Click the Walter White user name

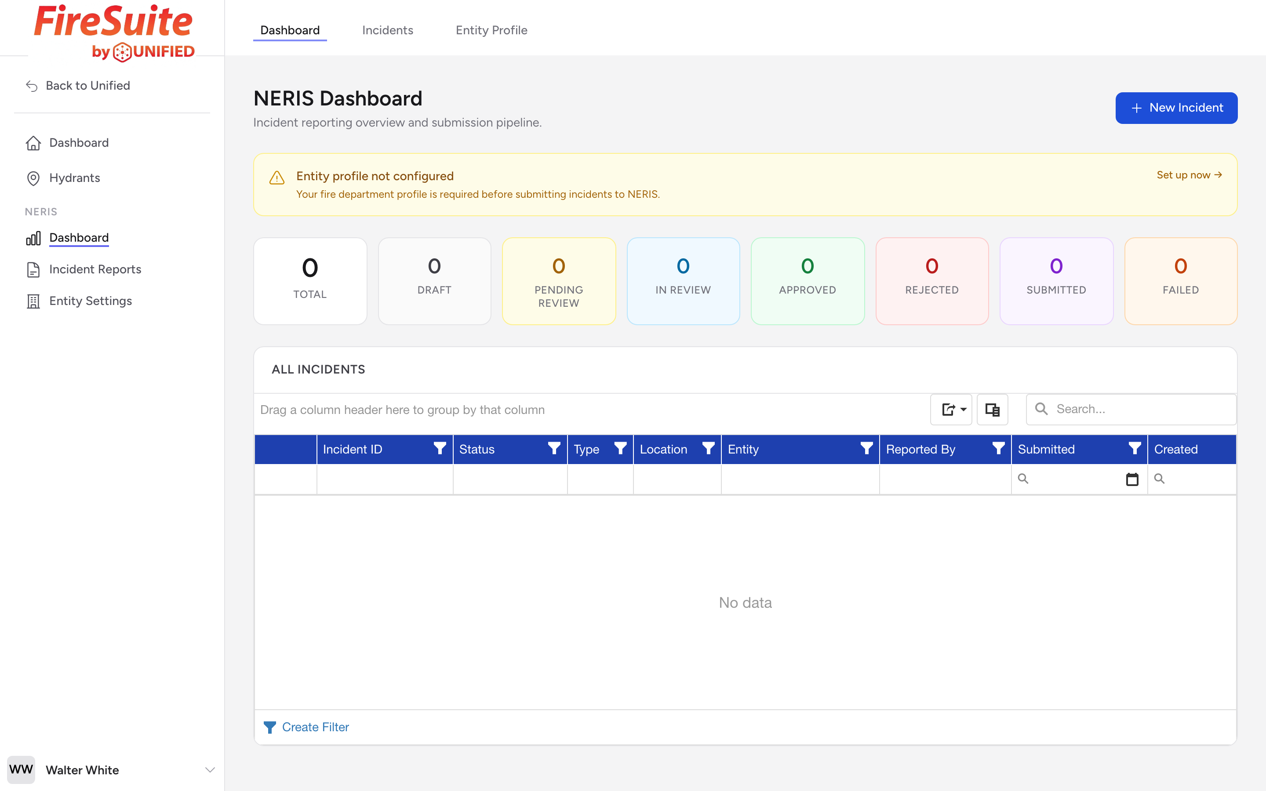point(82,770)
